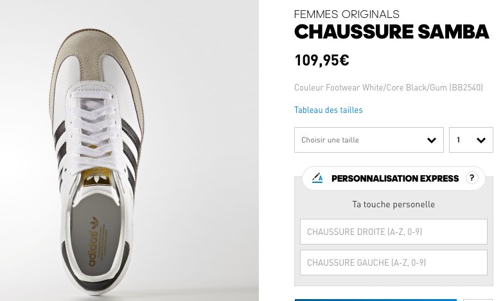Click the CHAUSSURE SAMBA product title
Screen dimensions: 503x301
[x=392, y=31]
